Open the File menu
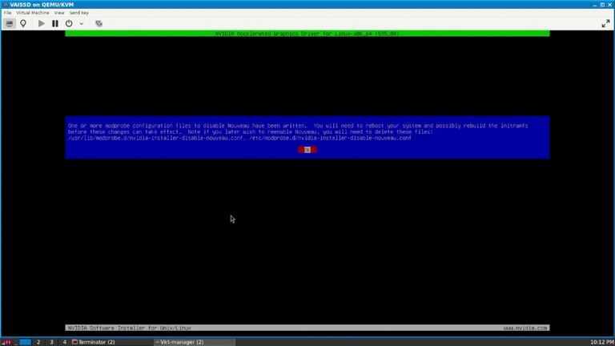The width and height of the screenshot is (615, 346). click(7, 13)
